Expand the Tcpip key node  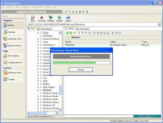38,42
